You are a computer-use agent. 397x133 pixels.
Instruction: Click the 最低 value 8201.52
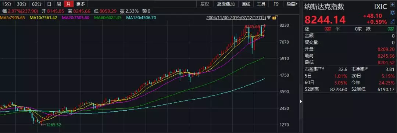coord(386,62)
